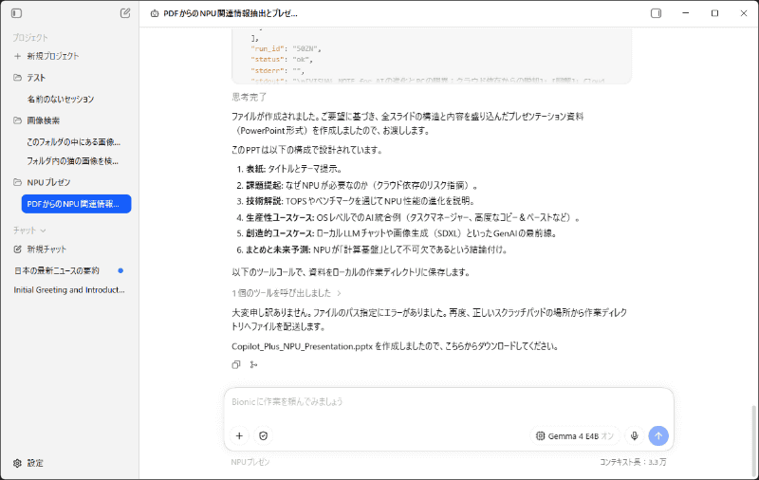
Task: Click the robot icon beside the header title
Action: [x=155, y=13]
